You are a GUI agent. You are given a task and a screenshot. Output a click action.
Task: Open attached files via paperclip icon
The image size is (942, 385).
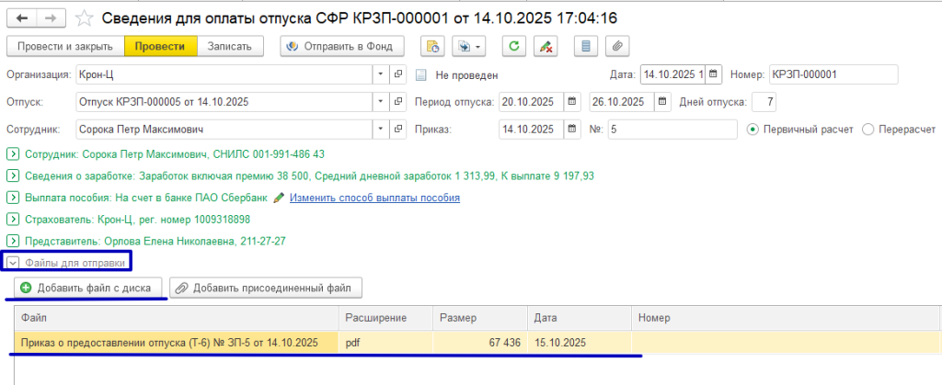click(616, 46)
